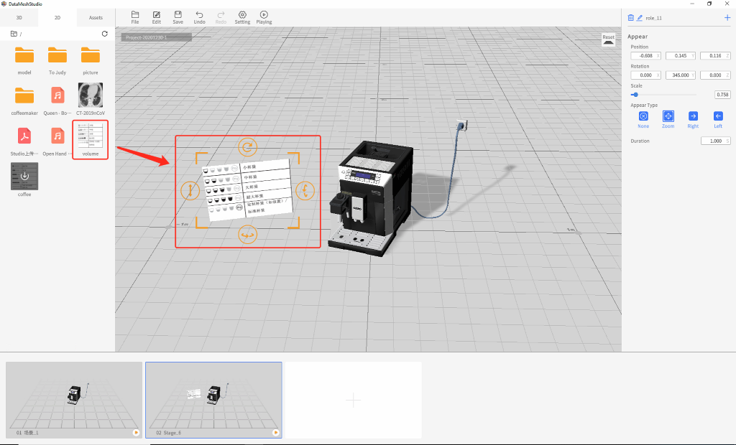The width and height of the screenshot is (736, 445).
Task: Delete role_11 with trash icon
Action: pyautogui.click(x=630, y=18)
